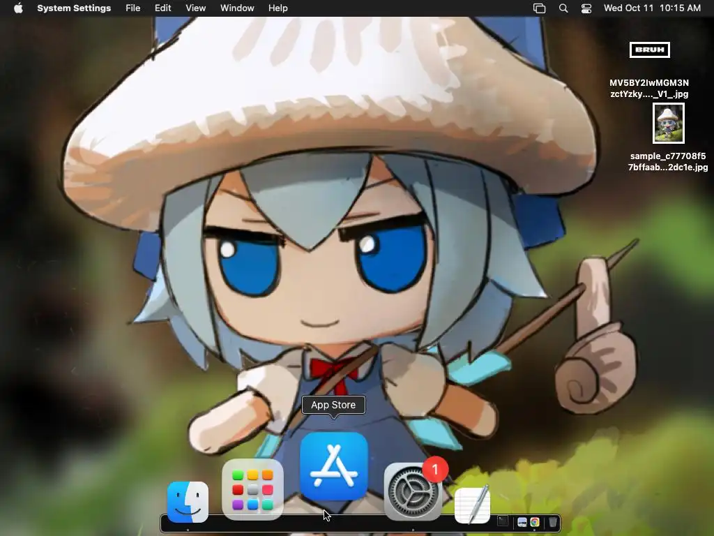Open System Settings gear icon in Dock

coord(413,492)
